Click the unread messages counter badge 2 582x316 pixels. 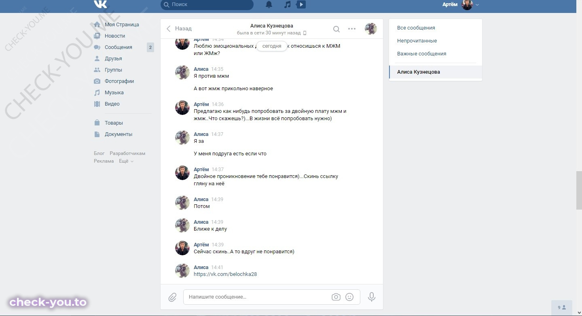pyautogui.click(x=150, y=47)
